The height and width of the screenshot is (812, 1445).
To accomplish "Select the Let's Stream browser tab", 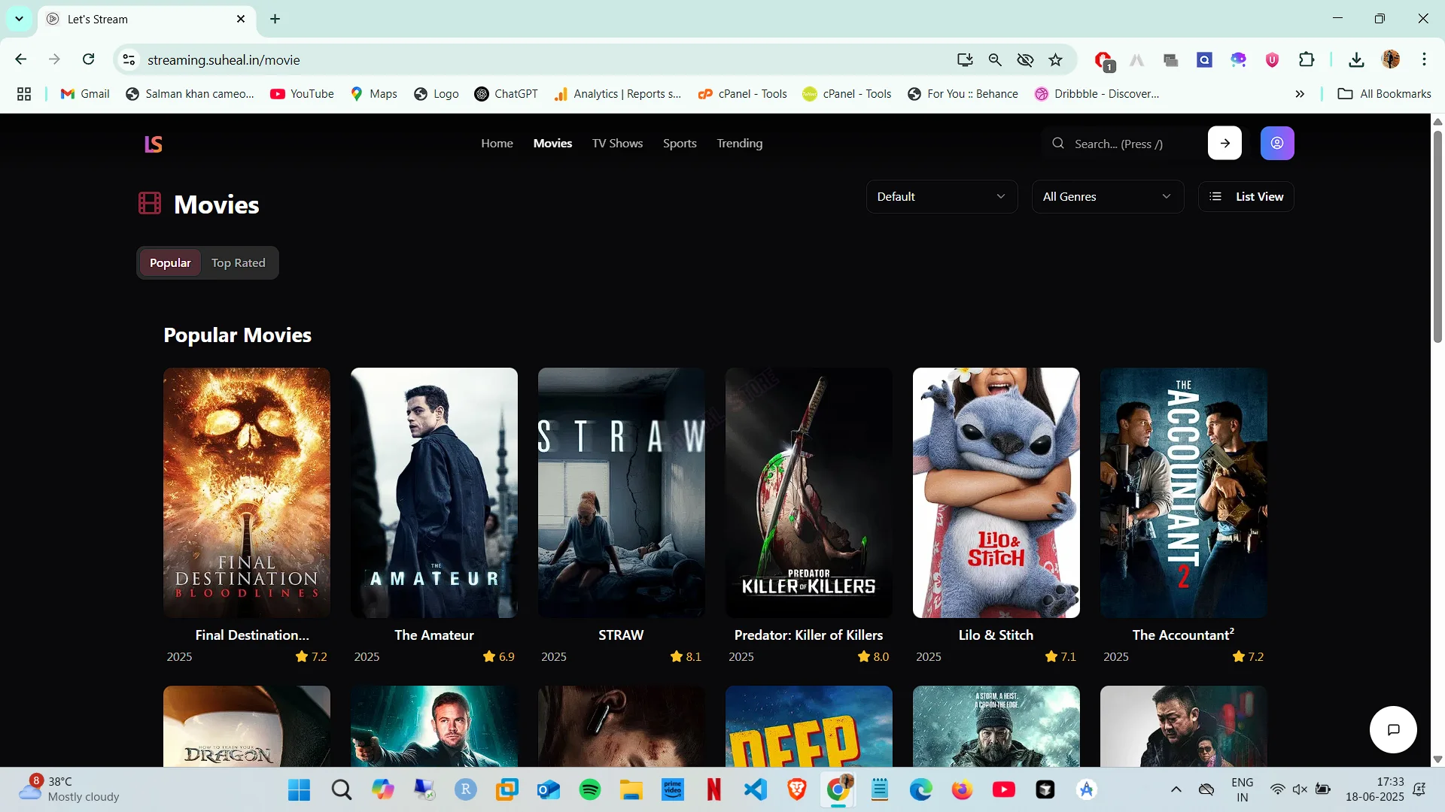I will coord(147,19).
